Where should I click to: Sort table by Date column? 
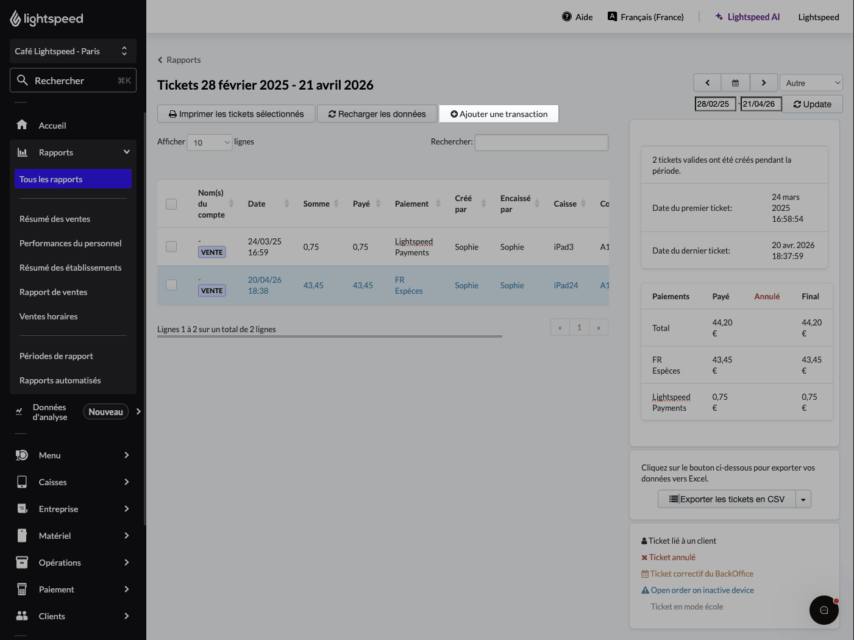point(286,204)
